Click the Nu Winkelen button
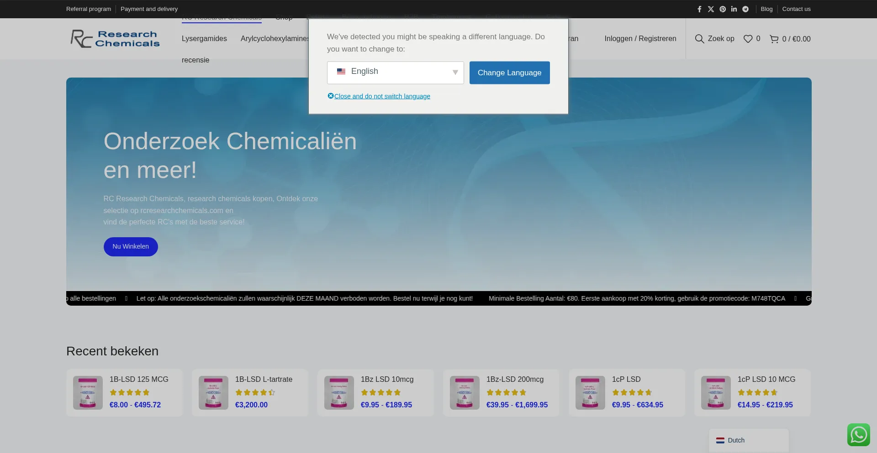877x453 pixels. point(131,247)
